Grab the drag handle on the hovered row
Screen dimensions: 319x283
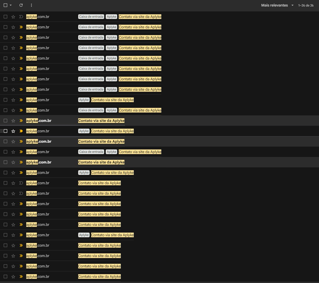tap(2, 131)
